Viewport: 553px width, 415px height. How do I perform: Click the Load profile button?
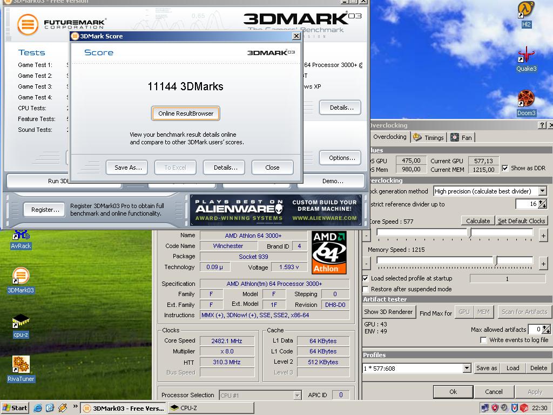tap(513, 368)
